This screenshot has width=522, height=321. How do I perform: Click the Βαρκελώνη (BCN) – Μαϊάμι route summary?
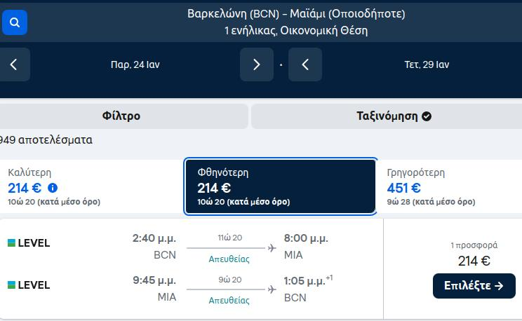(296, 14)
